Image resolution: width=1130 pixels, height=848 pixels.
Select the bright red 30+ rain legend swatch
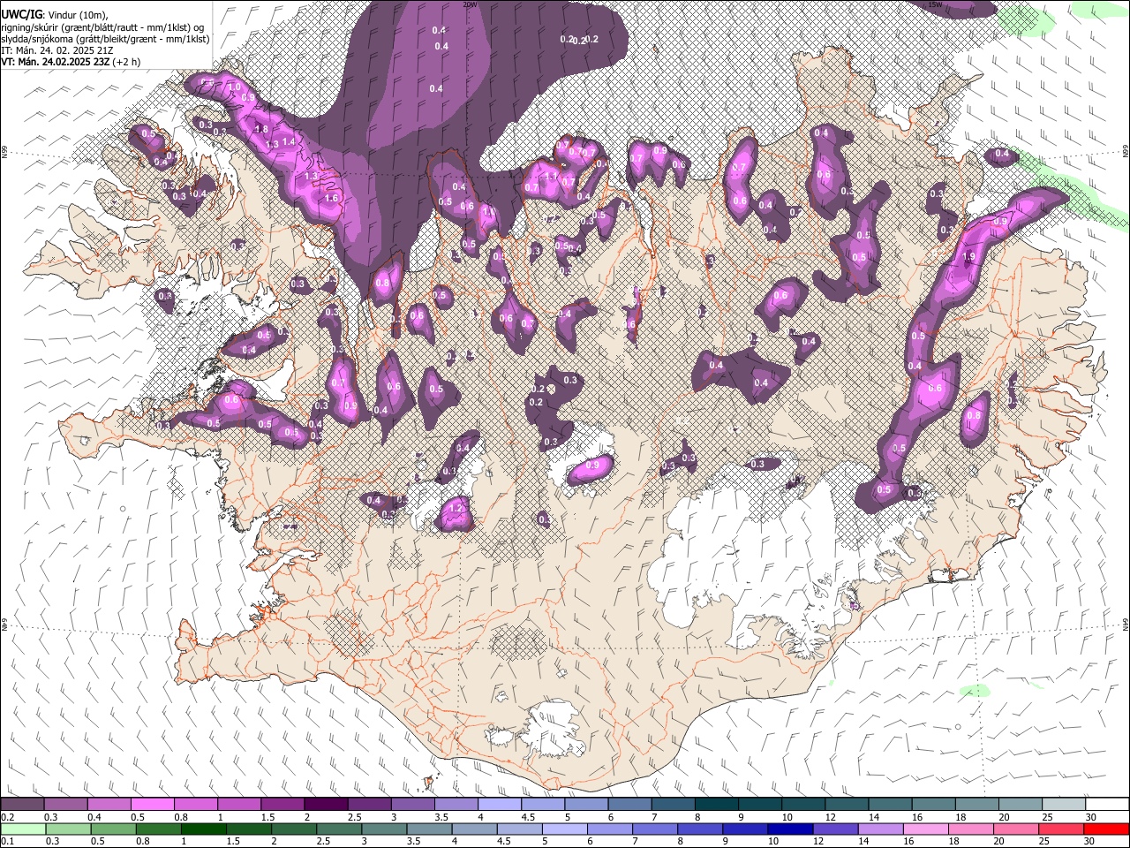(1106, 829)
